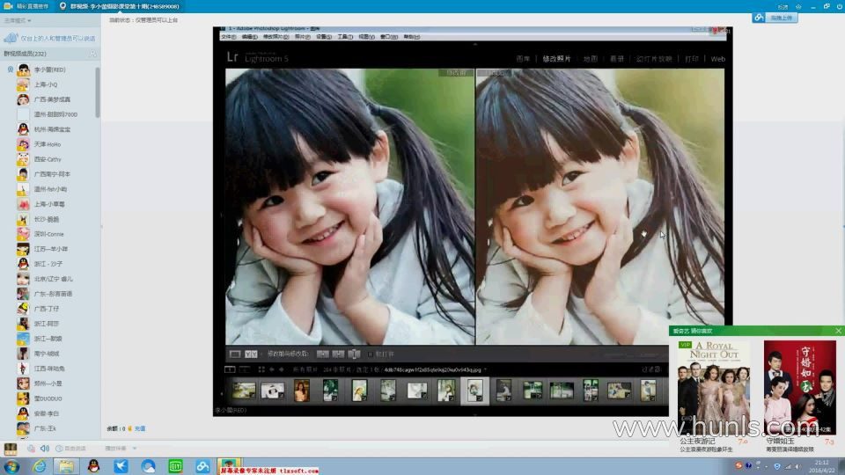This screenshot has width=845, height=475.
Task: Switch to the Web module
Action: click(x=718, y=59)
